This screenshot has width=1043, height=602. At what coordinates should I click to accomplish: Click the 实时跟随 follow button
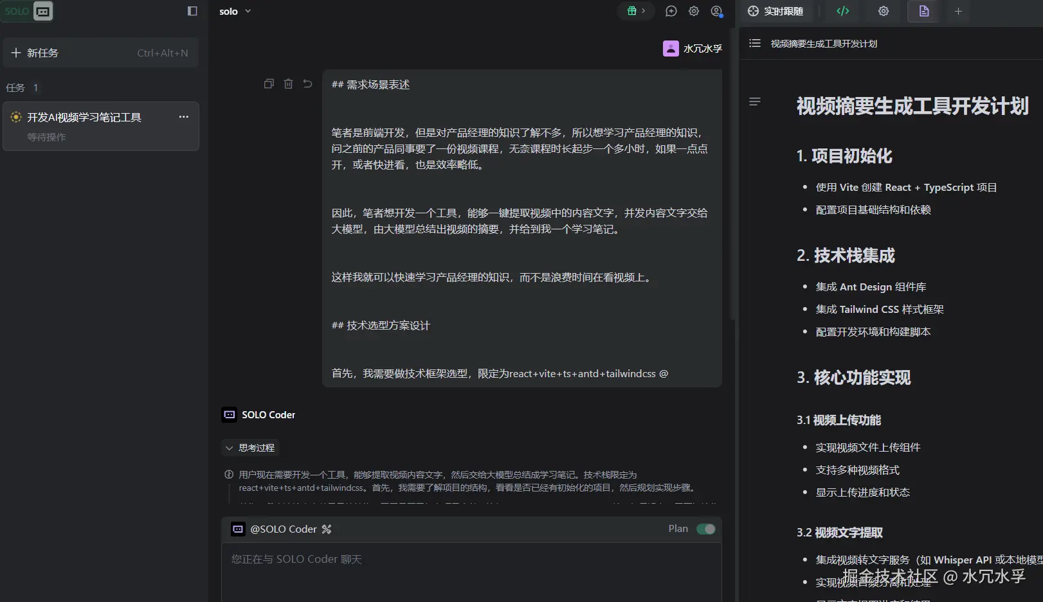[776, 11]
